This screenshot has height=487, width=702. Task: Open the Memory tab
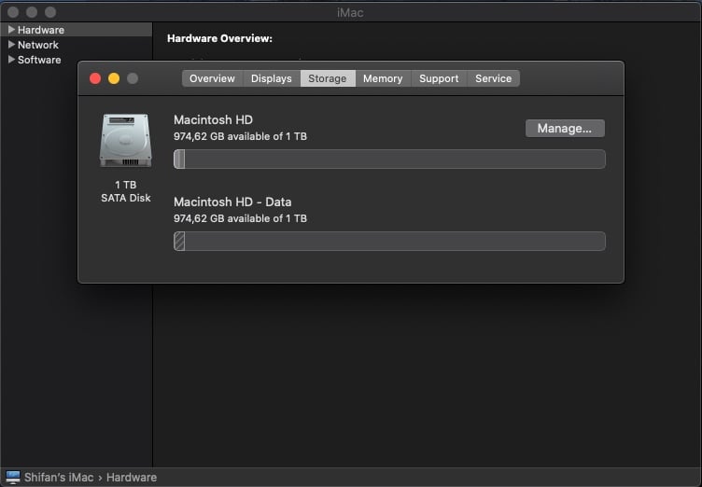pyautogui.click(x=383, y=78)
